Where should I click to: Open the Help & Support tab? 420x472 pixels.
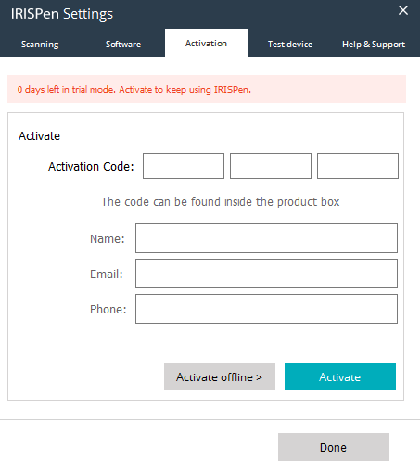(x=374, y=45)
